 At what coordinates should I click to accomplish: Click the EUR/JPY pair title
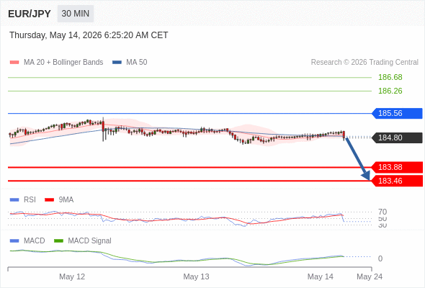(30, 14)
